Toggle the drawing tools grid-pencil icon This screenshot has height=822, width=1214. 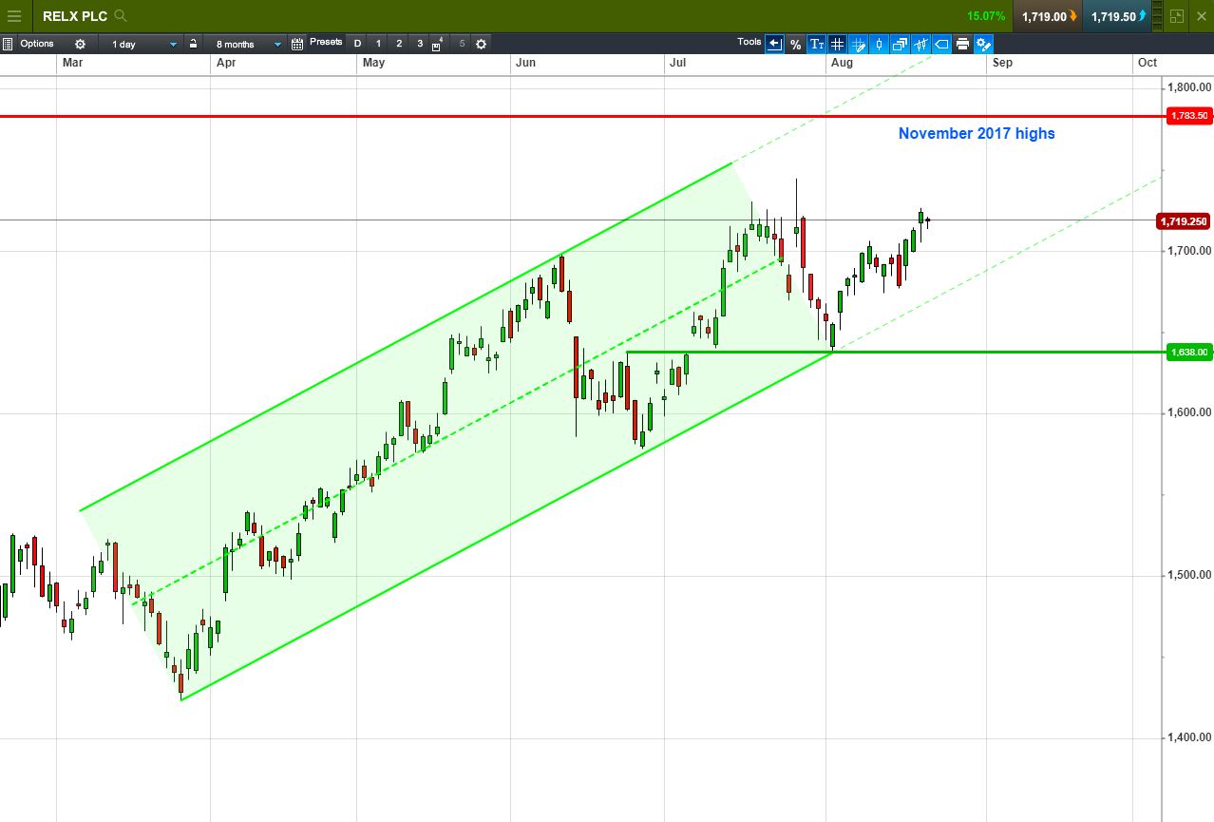[858, 44]
